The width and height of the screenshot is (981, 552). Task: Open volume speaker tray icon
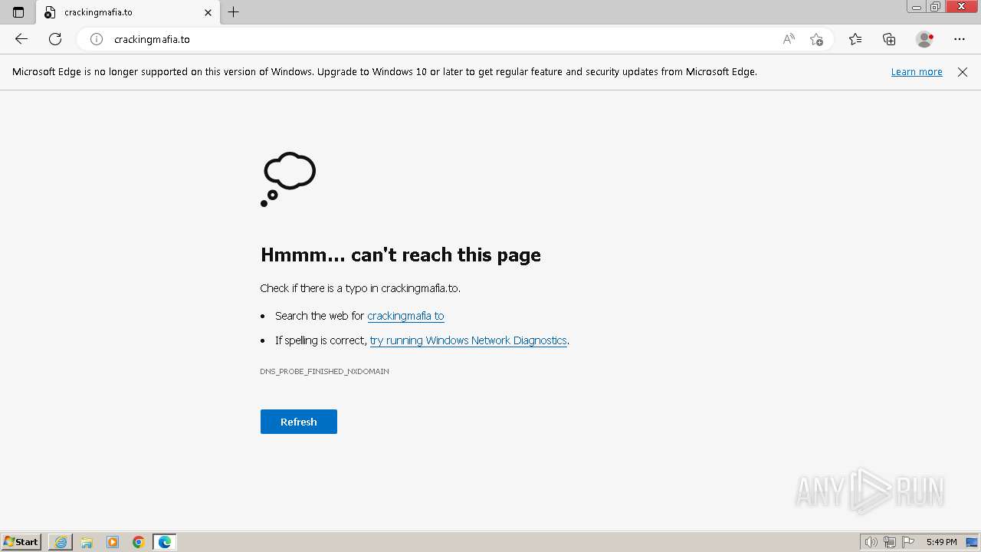click(x=871, y=542)
